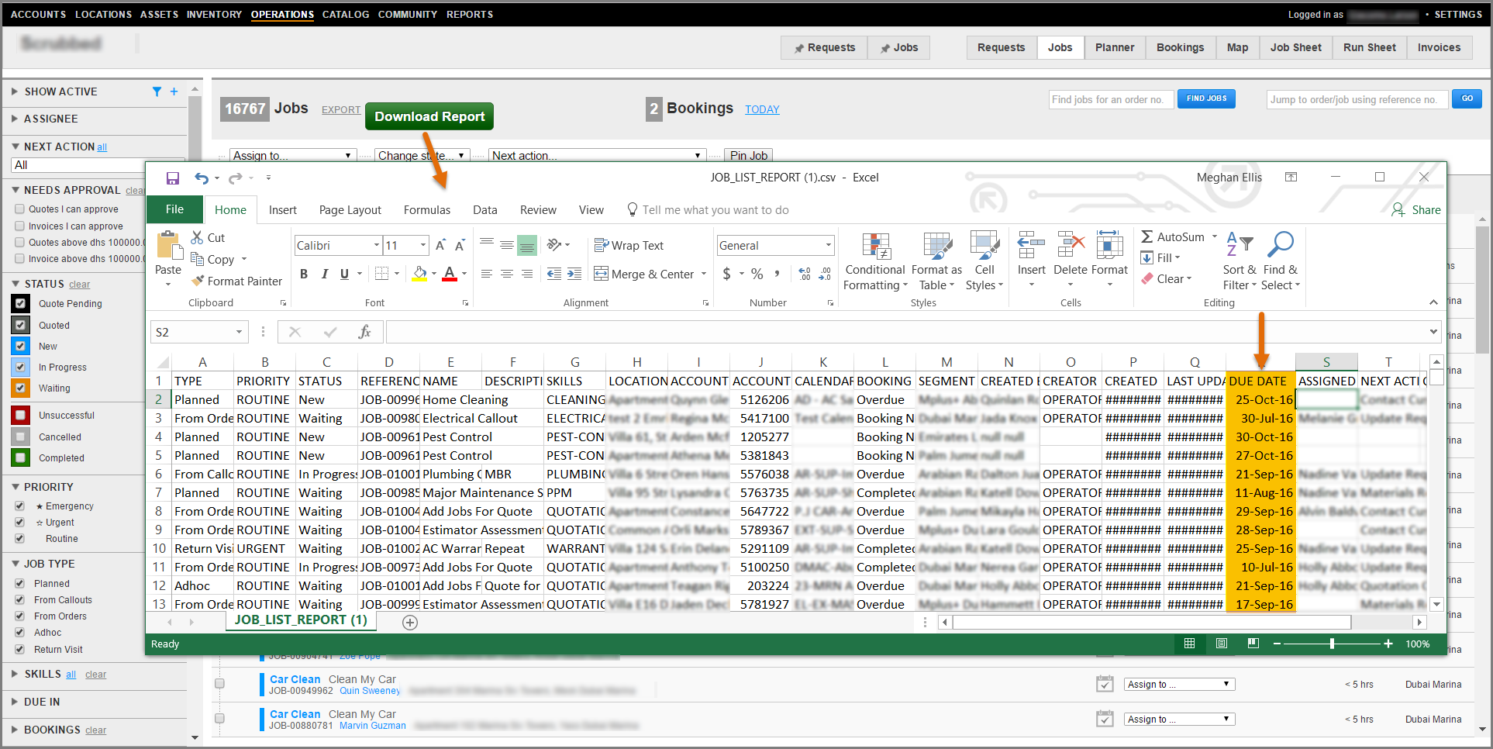
Task: Click the Save icon in Excel title bar
Action: pos(172,178)
